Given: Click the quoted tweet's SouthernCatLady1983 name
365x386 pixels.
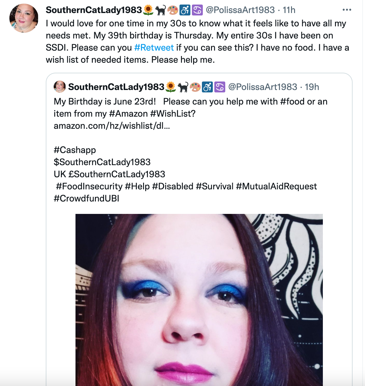Looking at the screenshot, I should [x=116, y=87].
